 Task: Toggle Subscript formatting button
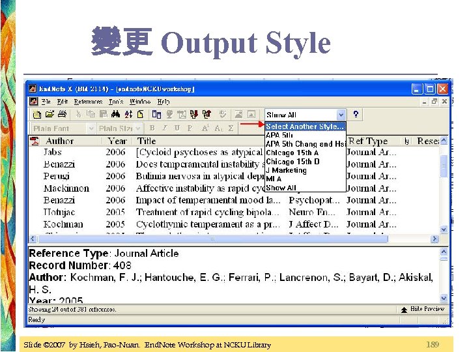[x=218, y=128]
